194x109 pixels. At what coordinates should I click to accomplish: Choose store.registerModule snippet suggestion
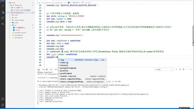coord(82,79)
